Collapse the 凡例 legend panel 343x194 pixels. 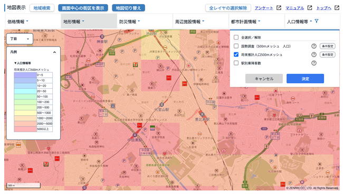pos(54,52)
